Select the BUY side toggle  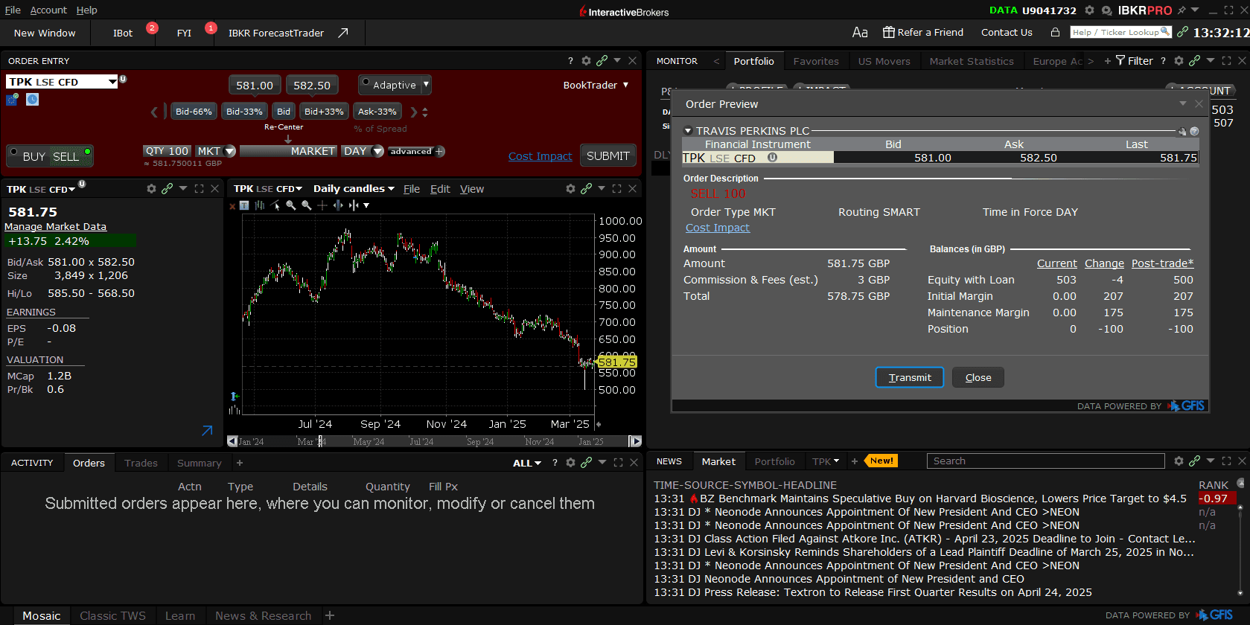[34, 156]
